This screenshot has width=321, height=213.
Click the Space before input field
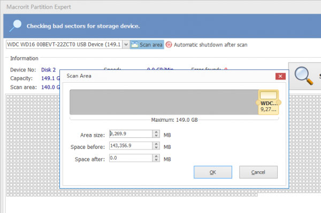tap(131, 146)
